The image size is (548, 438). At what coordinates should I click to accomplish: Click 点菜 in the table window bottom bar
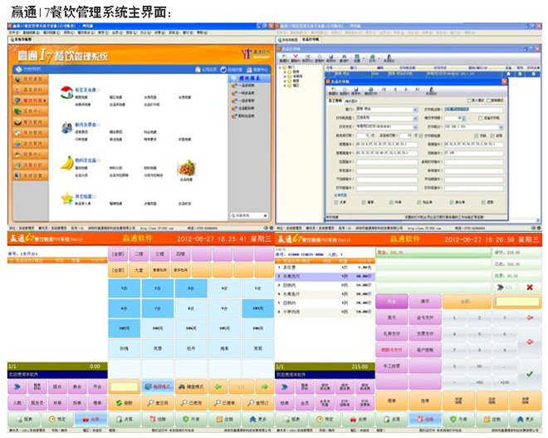125,419
